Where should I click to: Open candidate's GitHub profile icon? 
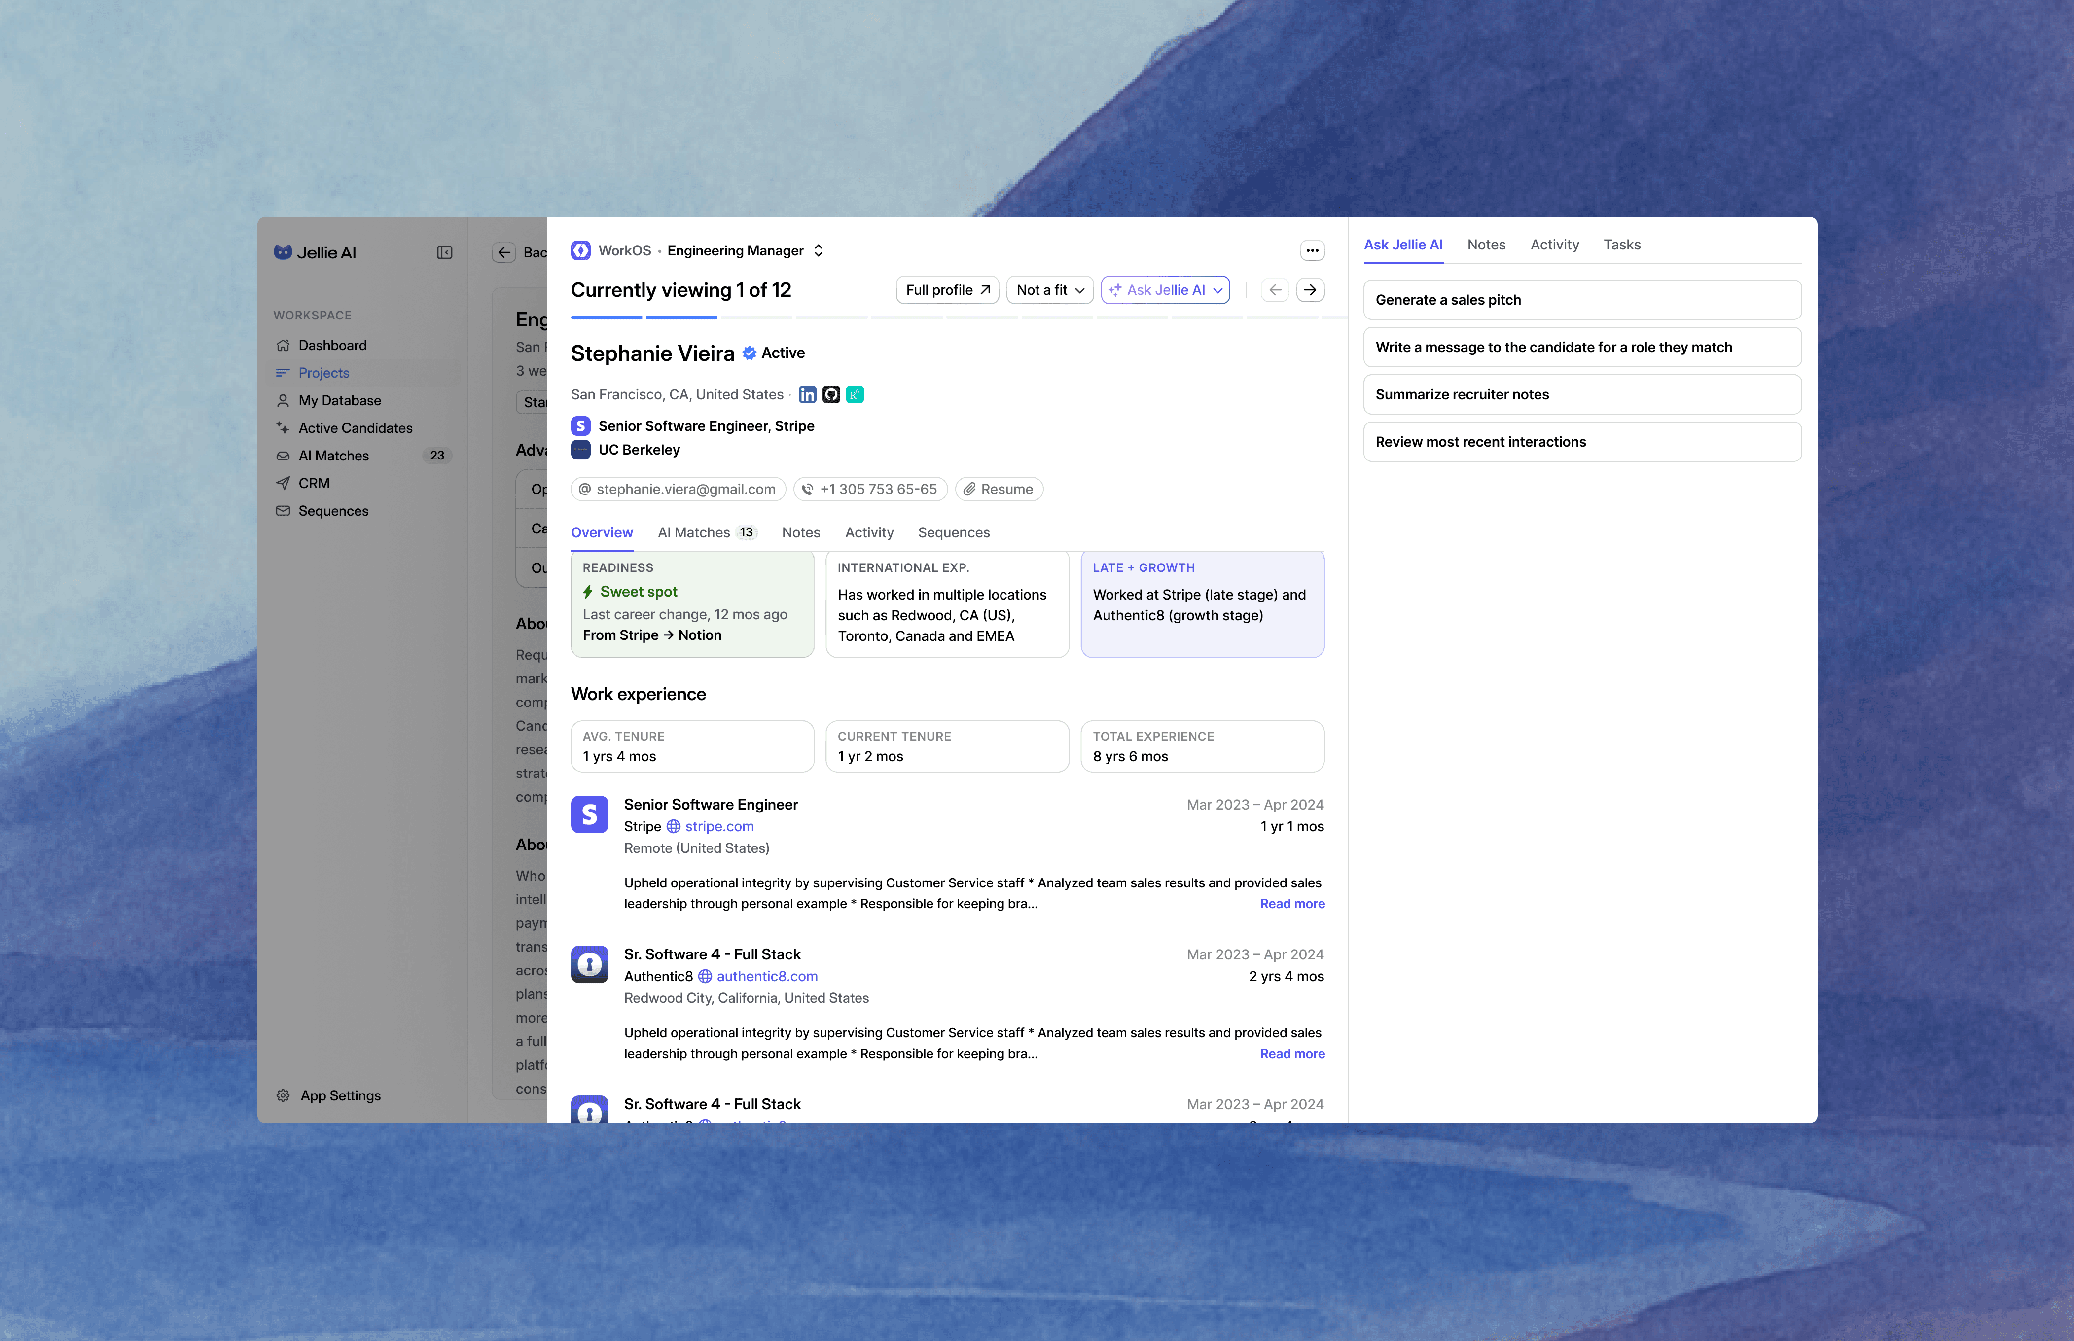(831, 394)
